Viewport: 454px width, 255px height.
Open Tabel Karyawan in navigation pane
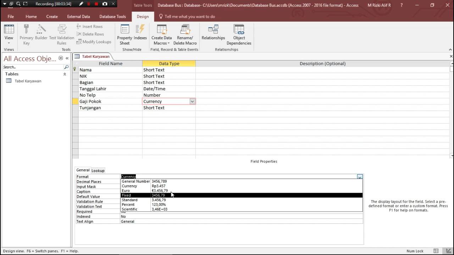coord(28,81)
